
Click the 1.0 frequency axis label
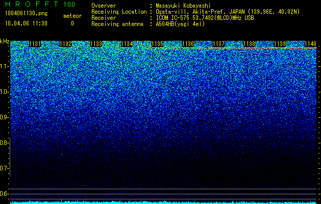pyautogui.click(x=4, y=92)
